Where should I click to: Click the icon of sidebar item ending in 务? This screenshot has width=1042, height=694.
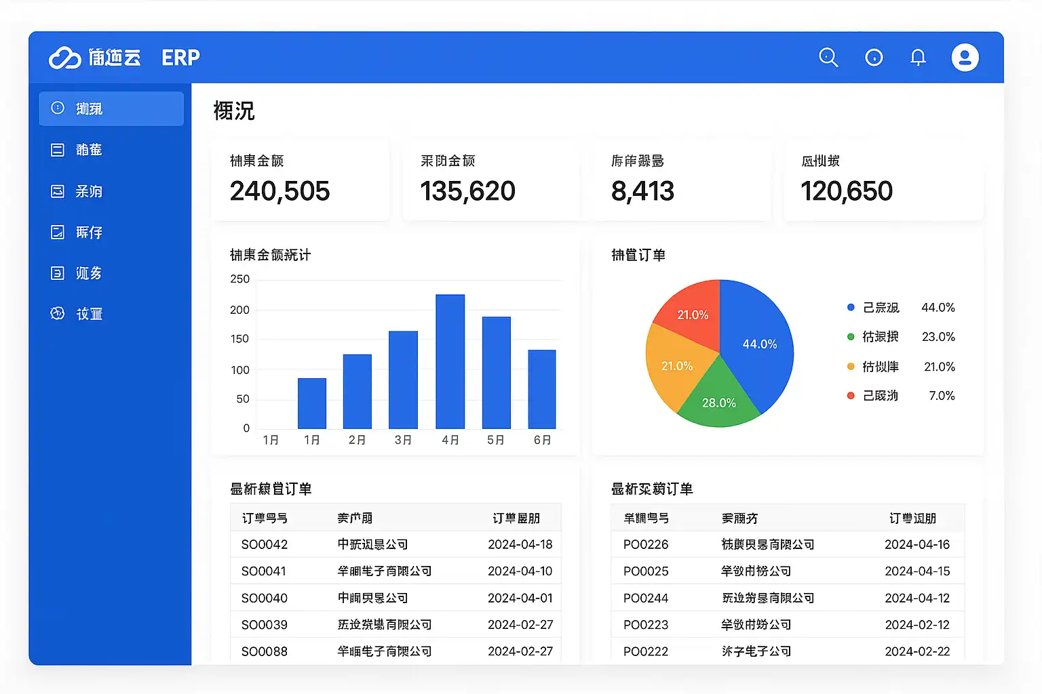tap(58, 273)
